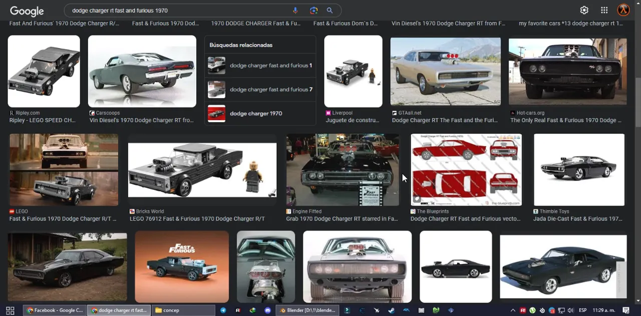Viewport: 641px width, 316px height.
Task: Open the Google apps grid
Action: click(x=604, y=10)
